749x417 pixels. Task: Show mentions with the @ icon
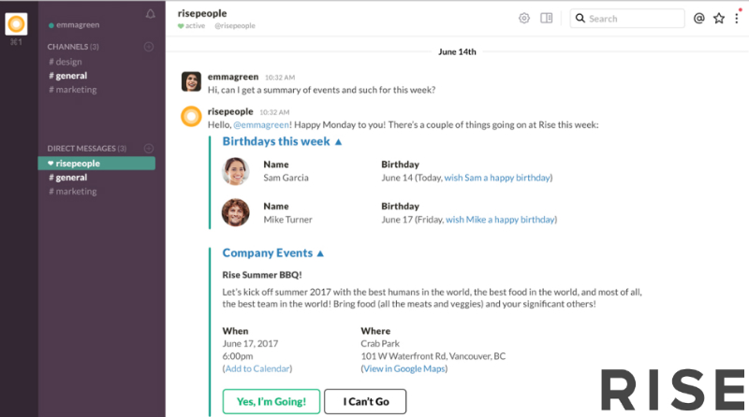pos(698,18)
